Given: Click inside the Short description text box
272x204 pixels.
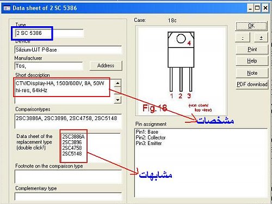Looking at the screenshot, I should pos(64,92).
